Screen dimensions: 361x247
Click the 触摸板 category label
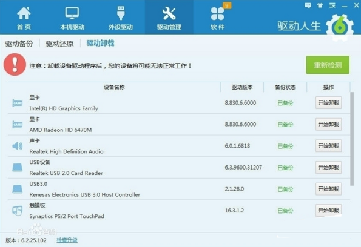[37, 205]
